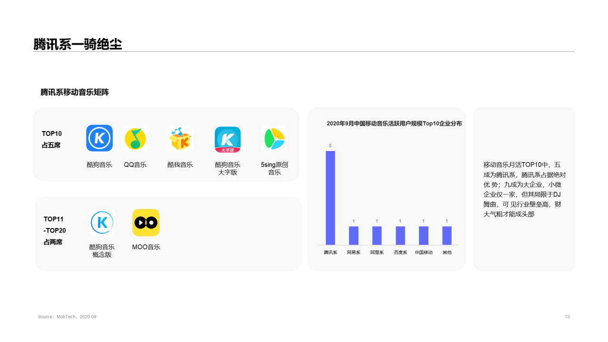Click the 酷狗音乐 大字版 text label
This screenshot has height=342, width=608.
(228, 168)
